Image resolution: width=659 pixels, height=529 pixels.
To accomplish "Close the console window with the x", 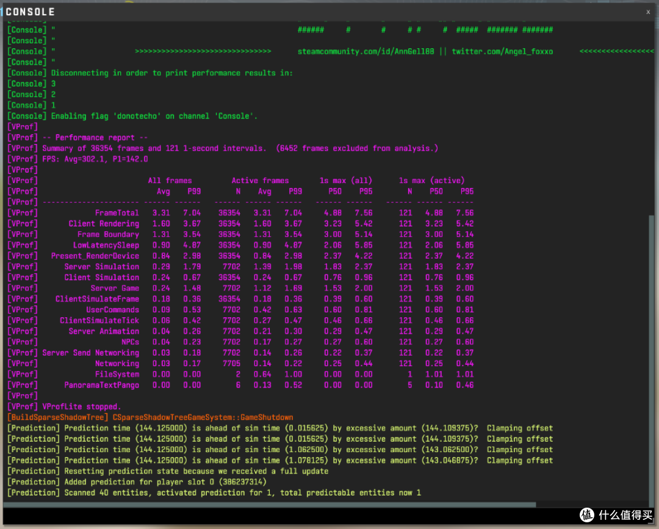I will (x=648, y=12).
